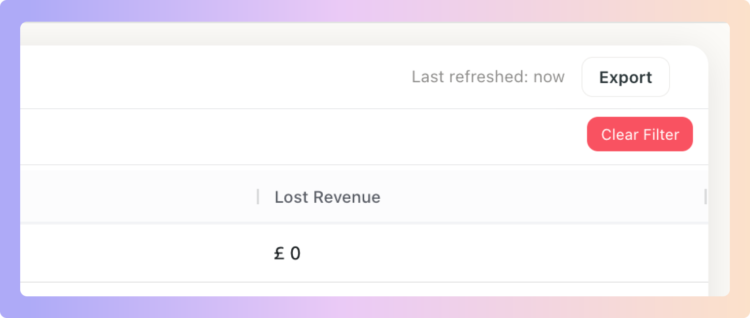This screenshot has width=750, height=318.
Task: Select the partially visible row below £ 0
Action: (x=364, y=289)
